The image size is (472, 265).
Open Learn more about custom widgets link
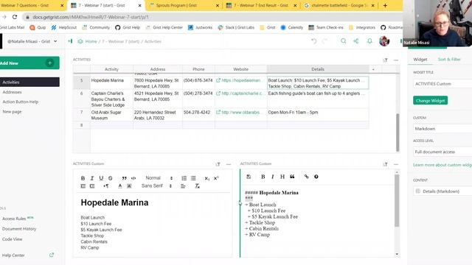[x=442, y=165]
